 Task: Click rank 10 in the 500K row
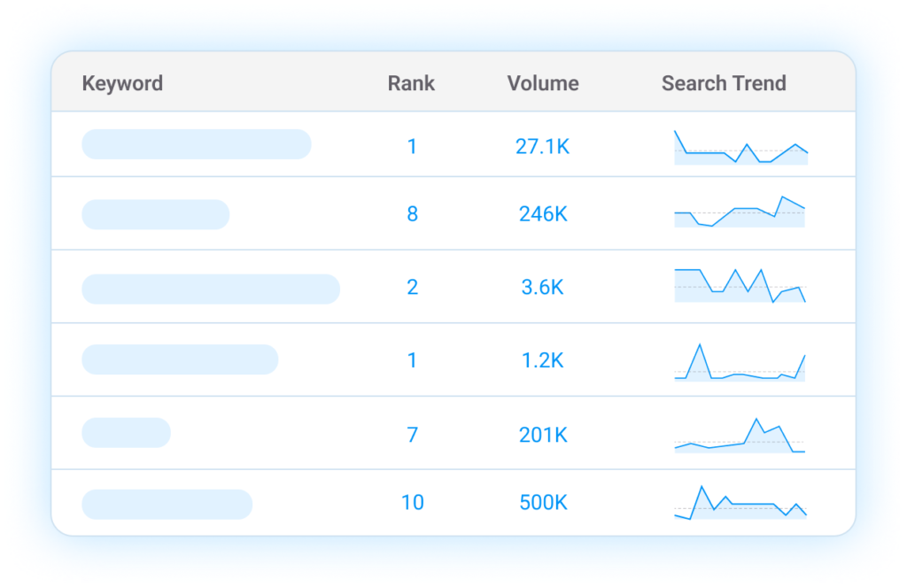412,502
